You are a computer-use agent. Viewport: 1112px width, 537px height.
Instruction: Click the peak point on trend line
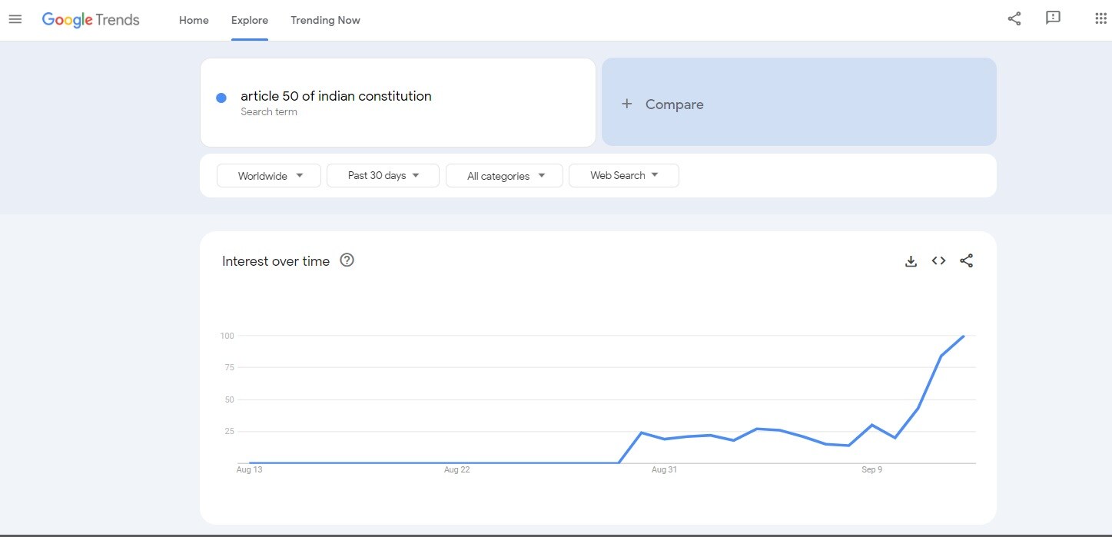coord(964,336)
